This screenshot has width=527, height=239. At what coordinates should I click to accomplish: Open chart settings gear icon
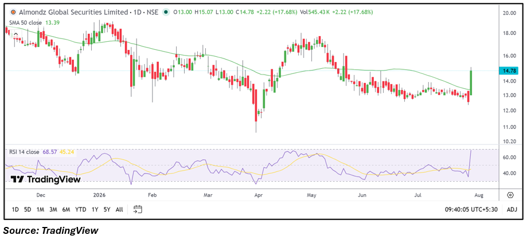(x=510, y=195)
